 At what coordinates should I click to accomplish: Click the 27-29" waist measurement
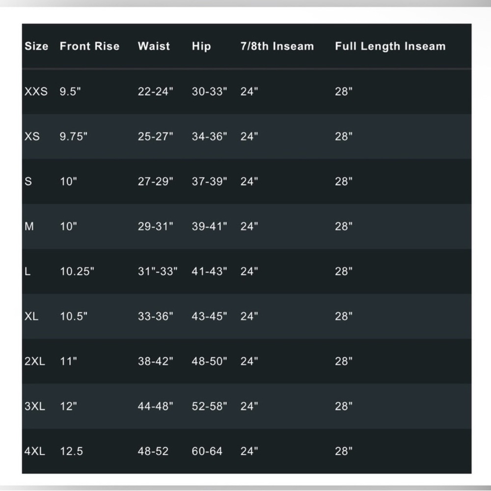click(x=155, y=181)
